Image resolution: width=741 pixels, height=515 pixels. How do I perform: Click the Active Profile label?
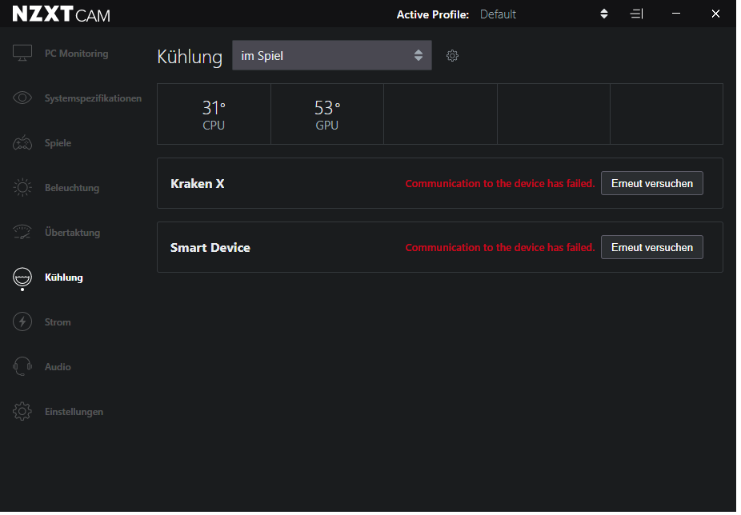(432, 14)
